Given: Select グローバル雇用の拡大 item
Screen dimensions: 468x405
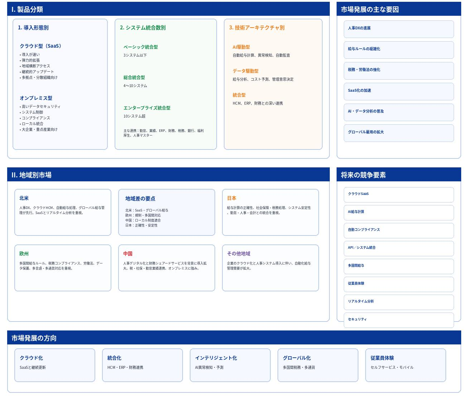Looking at the screenshot, I should click(x=399, y=133).
